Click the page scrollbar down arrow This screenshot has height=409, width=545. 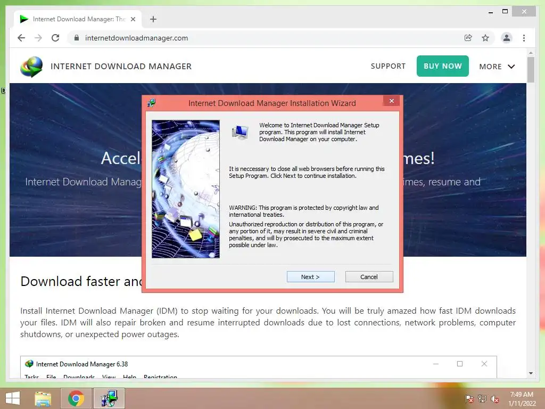pyautogui.click(x=531, y=373)
